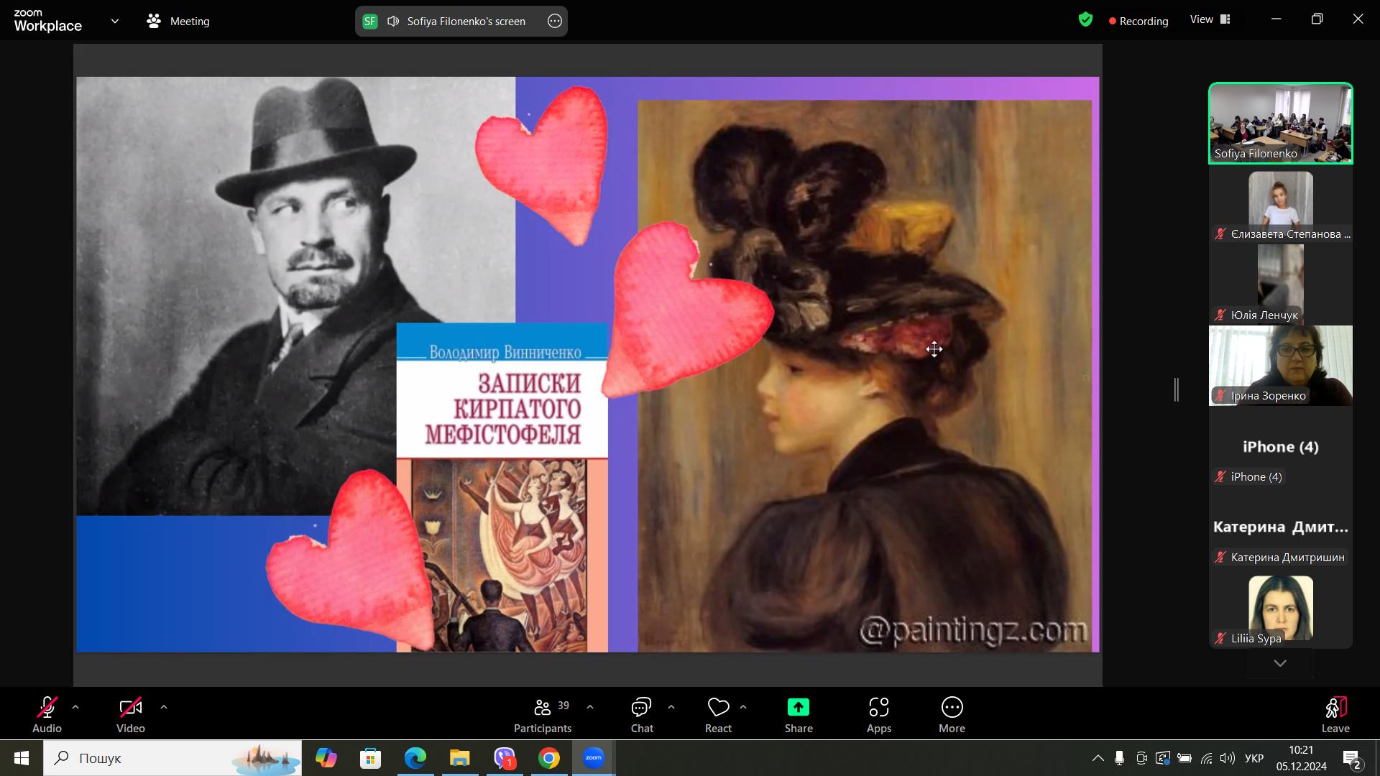Open Zoom Workplace dropdown chevron
The height and width of the screenshot is (776, 1380).
tap(115, 22)
